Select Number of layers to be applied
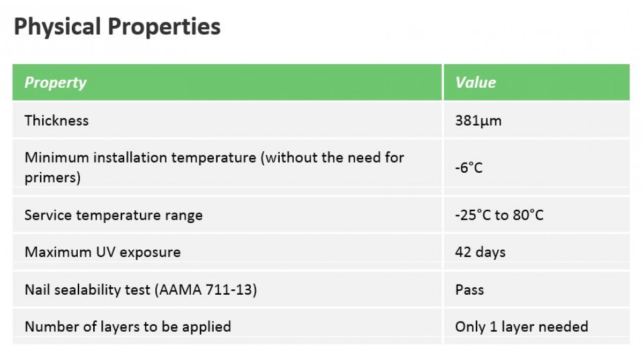 tap(128, 326)
